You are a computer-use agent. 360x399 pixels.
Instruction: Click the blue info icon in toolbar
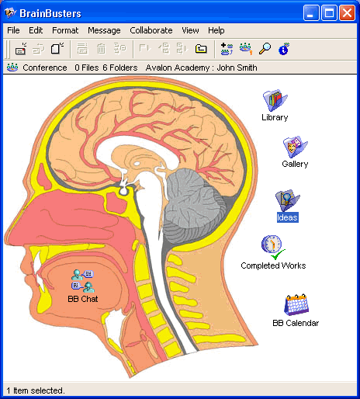coord(284,49)
